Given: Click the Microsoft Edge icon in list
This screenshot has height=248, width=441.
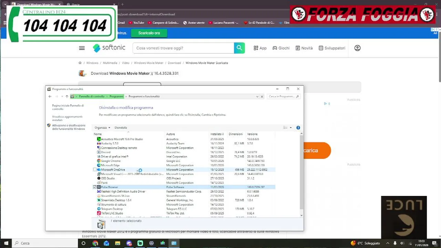Looking at the screenshot, I should pyautogui.click(x=99, y=165).
